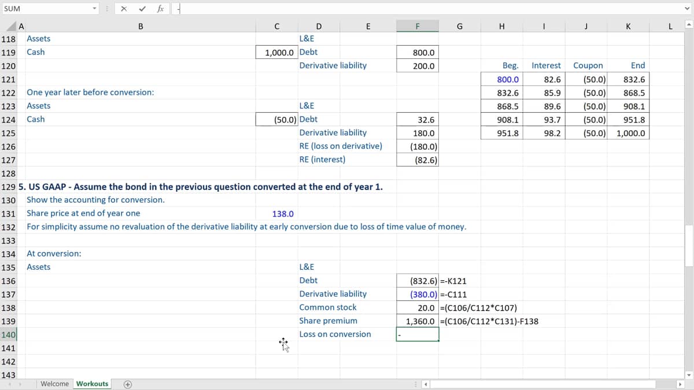Expand the formula bar with the chevron
694x390 pixels.
(x=688, y=9)
